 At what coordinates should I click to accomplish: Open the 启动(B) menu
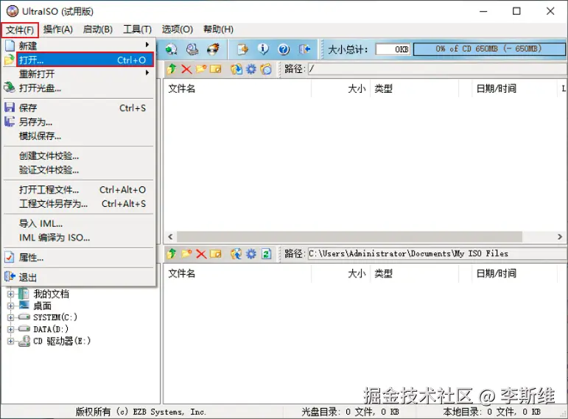click(98, 29)
